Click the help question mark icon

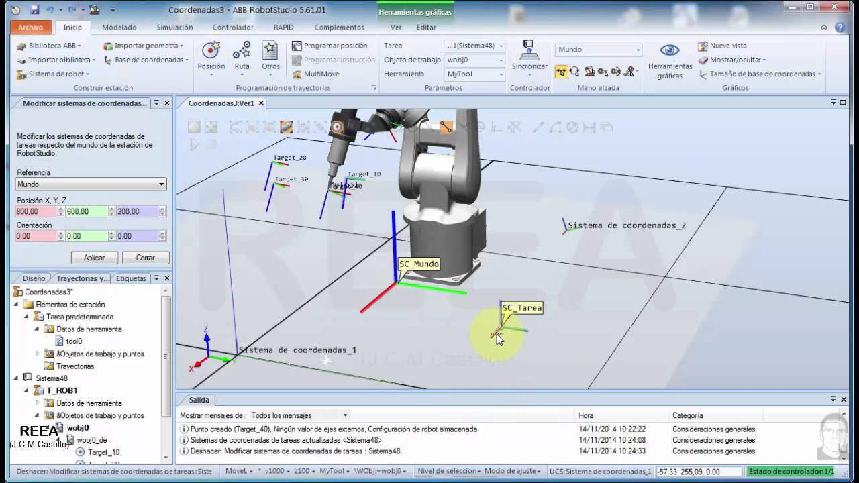[840, 28]
